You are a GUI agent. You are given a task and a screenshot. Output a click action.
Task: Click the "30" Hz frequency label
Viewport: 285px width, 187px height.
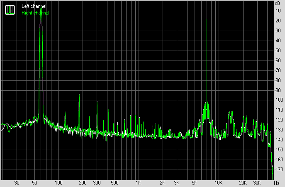[17, 182]
